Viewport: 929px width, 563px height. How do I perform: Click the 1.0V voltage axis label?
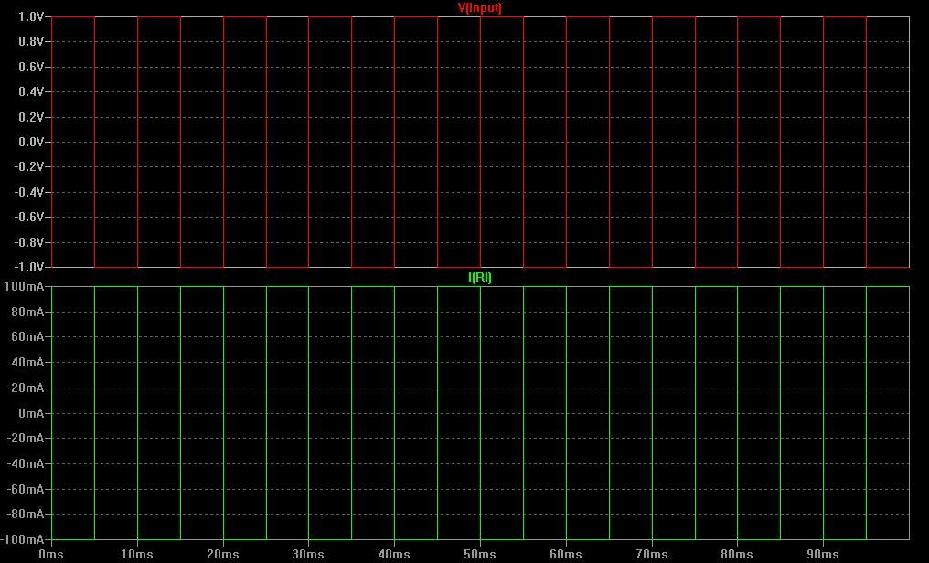pos(31,16)
